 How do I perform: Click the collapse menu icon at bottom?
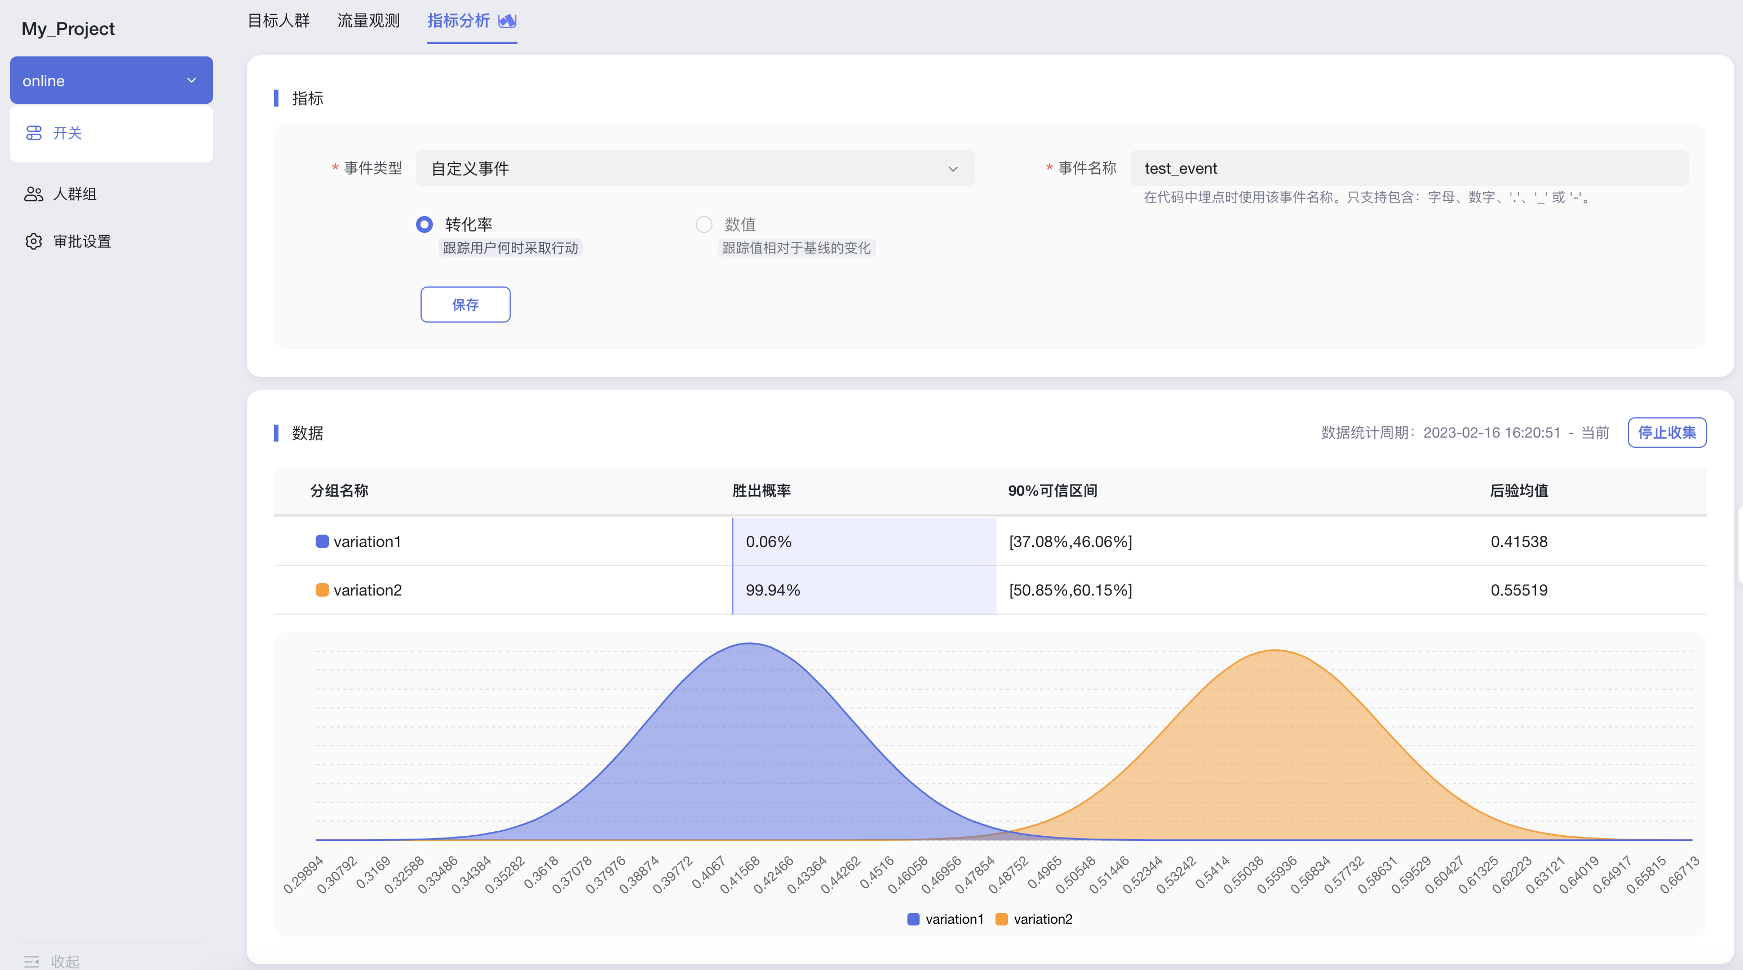(x=32, y=961)
